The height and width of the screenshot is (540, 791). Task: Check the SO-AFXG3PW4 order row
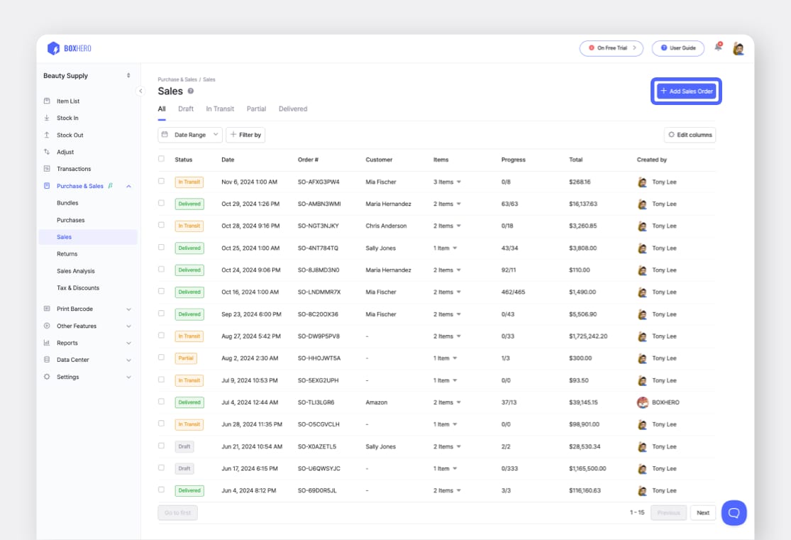(162, 182)
